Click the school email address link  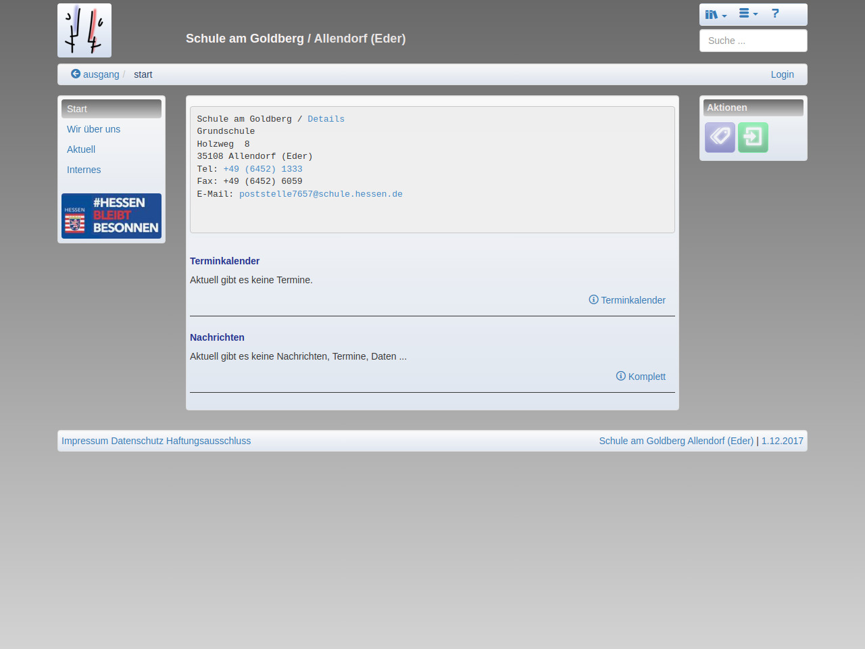coord(320,194)
